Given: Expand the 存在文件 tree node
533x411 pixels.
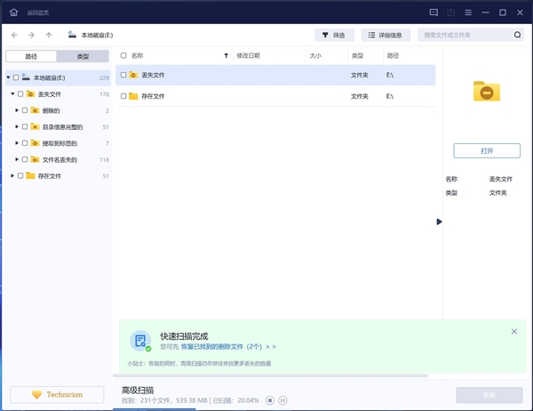Looking at the screenshot, I should [12, 176].
